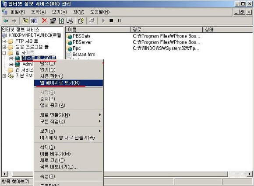Viewport: 254px width, 186px height.
Task: Open the 보기(V) context submenu
Action: (x=68, y=131)
